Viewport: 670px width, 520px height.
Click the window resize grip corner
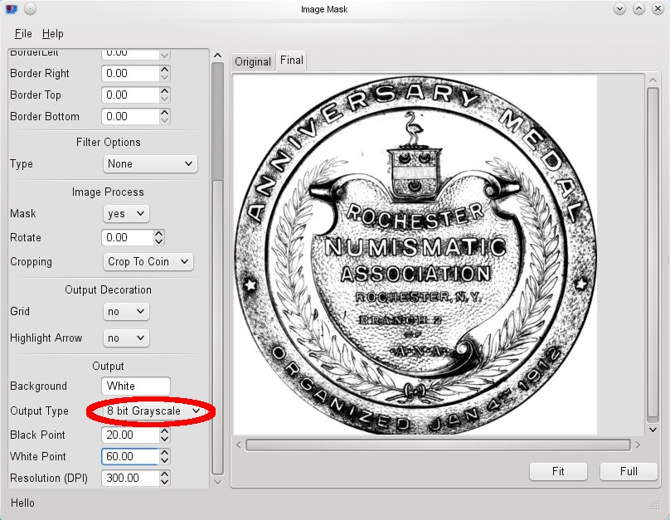click(x=654, y=505)
